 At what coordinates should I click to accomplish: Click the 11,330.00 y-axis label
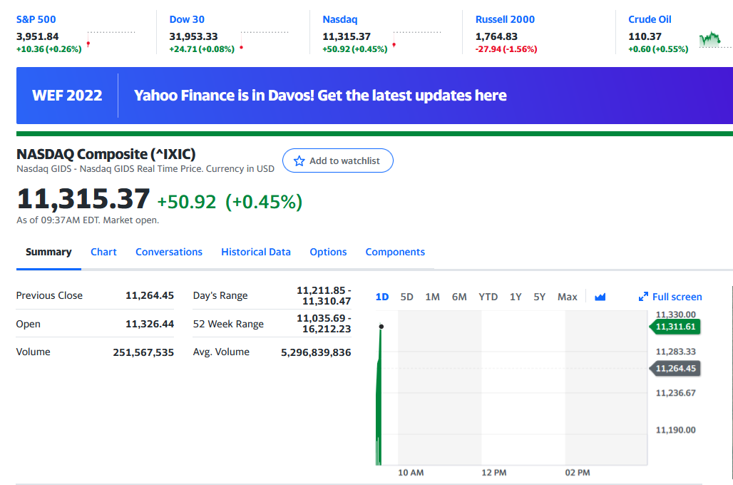pos(675,315)
